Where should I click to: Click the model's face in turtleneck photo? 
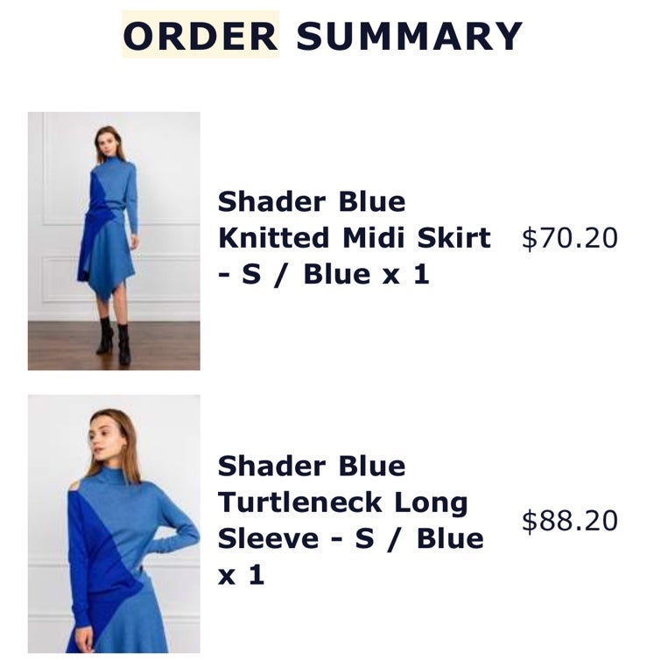coord(103,440)
